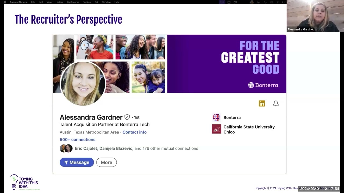Open the View menu
344x193 pixels.
(49, 2)
